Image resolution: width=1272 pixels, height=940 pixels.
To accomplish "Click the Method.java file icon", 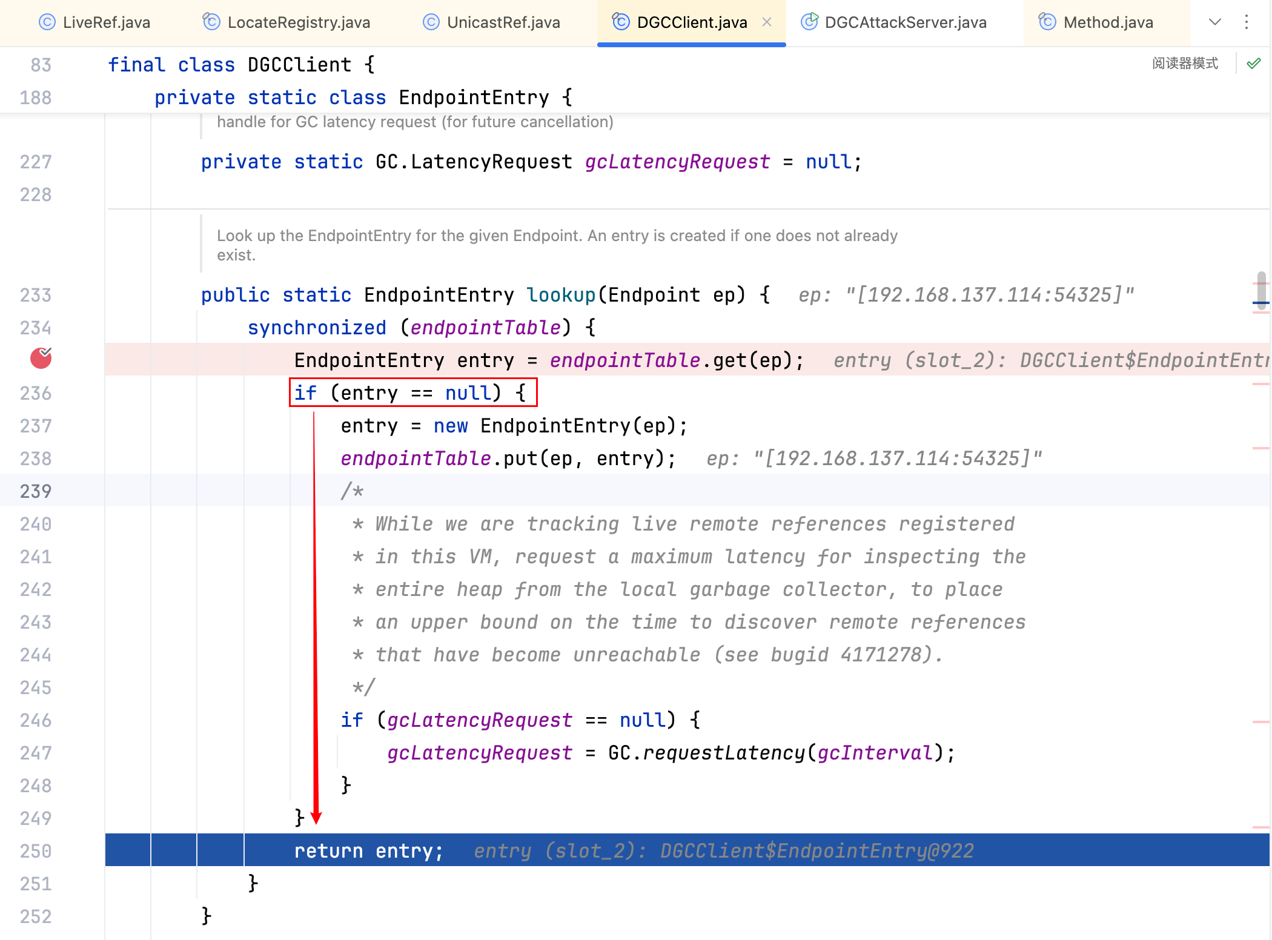I will pos(1047,22).
